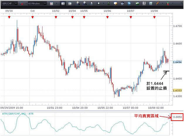Click the eye icon in toolbar
The image size is (184, 136).
click(x=122, y=4)
